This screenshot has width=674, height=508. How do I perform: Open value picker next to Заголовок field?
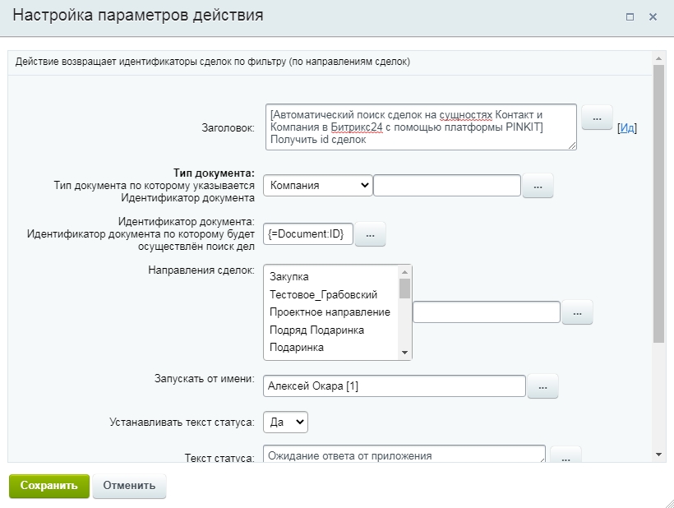pos(597,118)
